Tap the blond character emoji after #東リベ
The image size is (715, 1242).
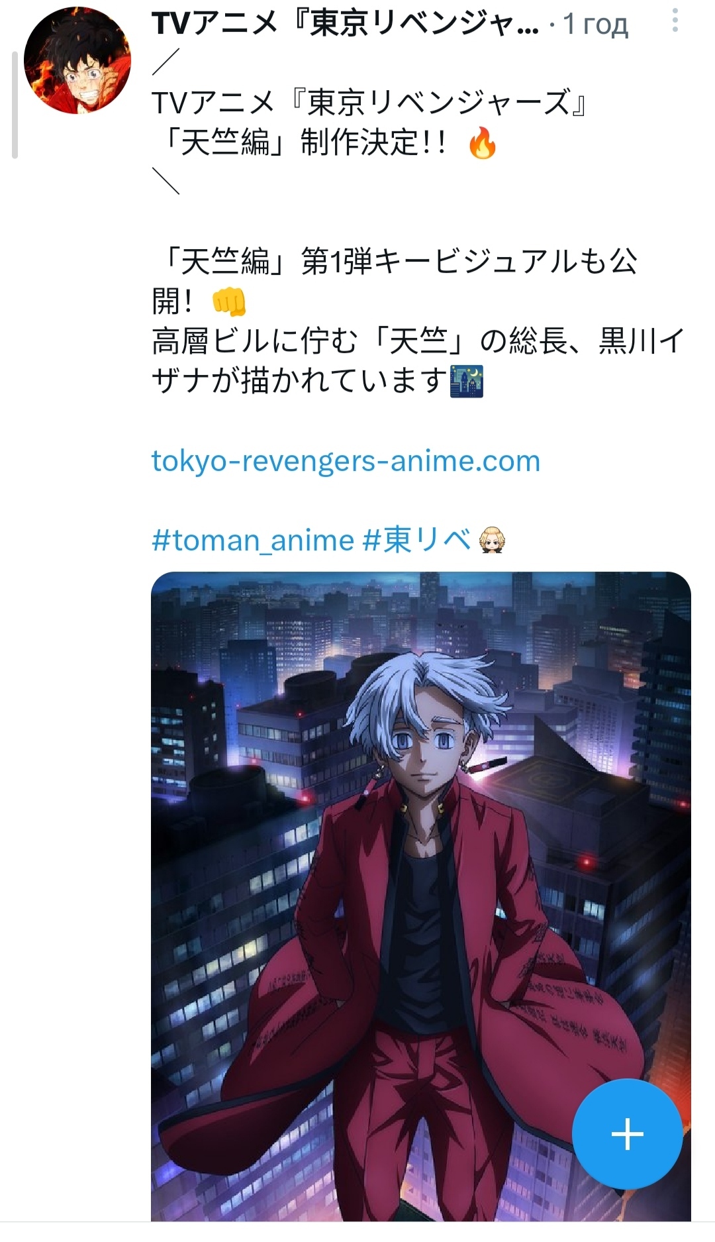click(x=491, y=540)
